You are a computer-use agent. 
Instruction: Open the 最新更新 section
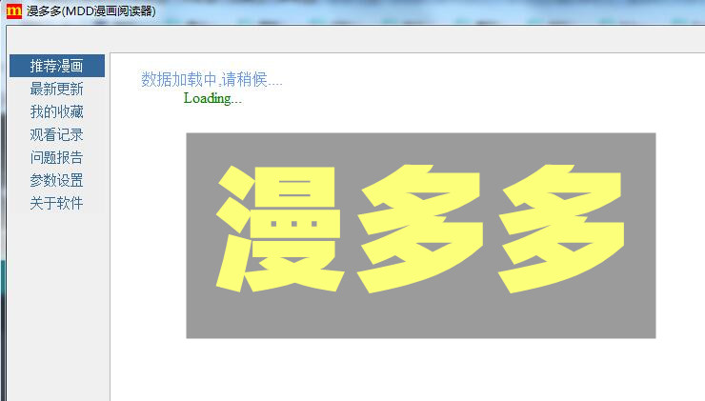point(57,89)
